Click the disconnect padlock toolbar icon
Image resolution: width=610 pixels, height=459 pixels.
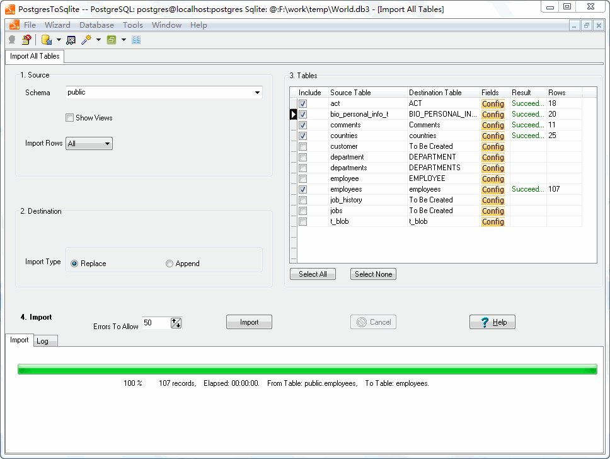tap(26, 40)
